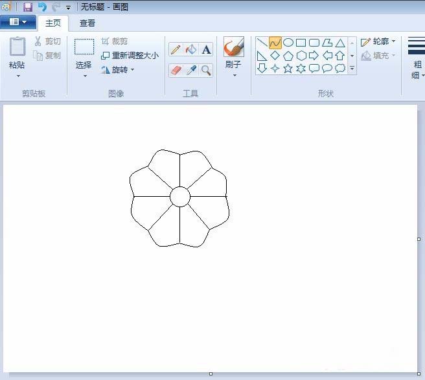Pick the Rounded rectangular callout shape
Viewport: 425px width, 380px height.
click(x=314, y=68)
